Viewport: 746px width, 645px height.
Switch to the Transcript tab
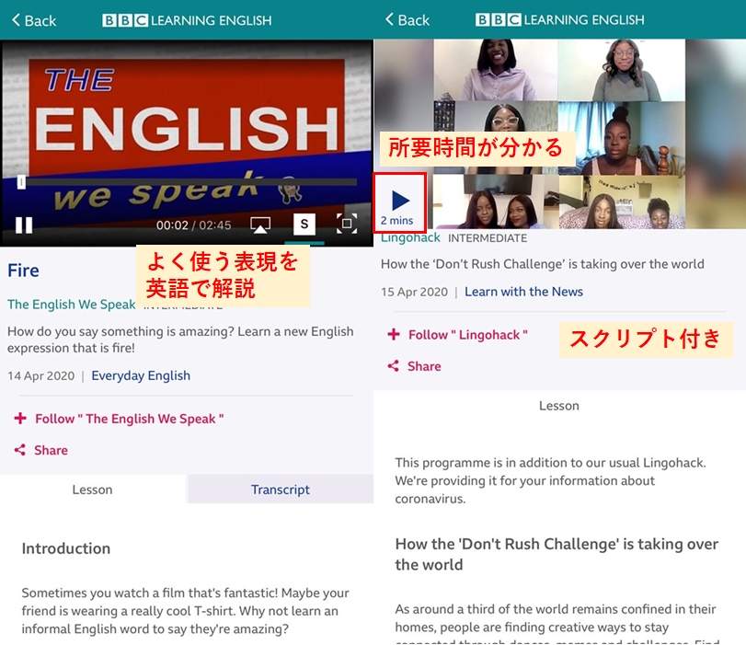click(280, 490)
